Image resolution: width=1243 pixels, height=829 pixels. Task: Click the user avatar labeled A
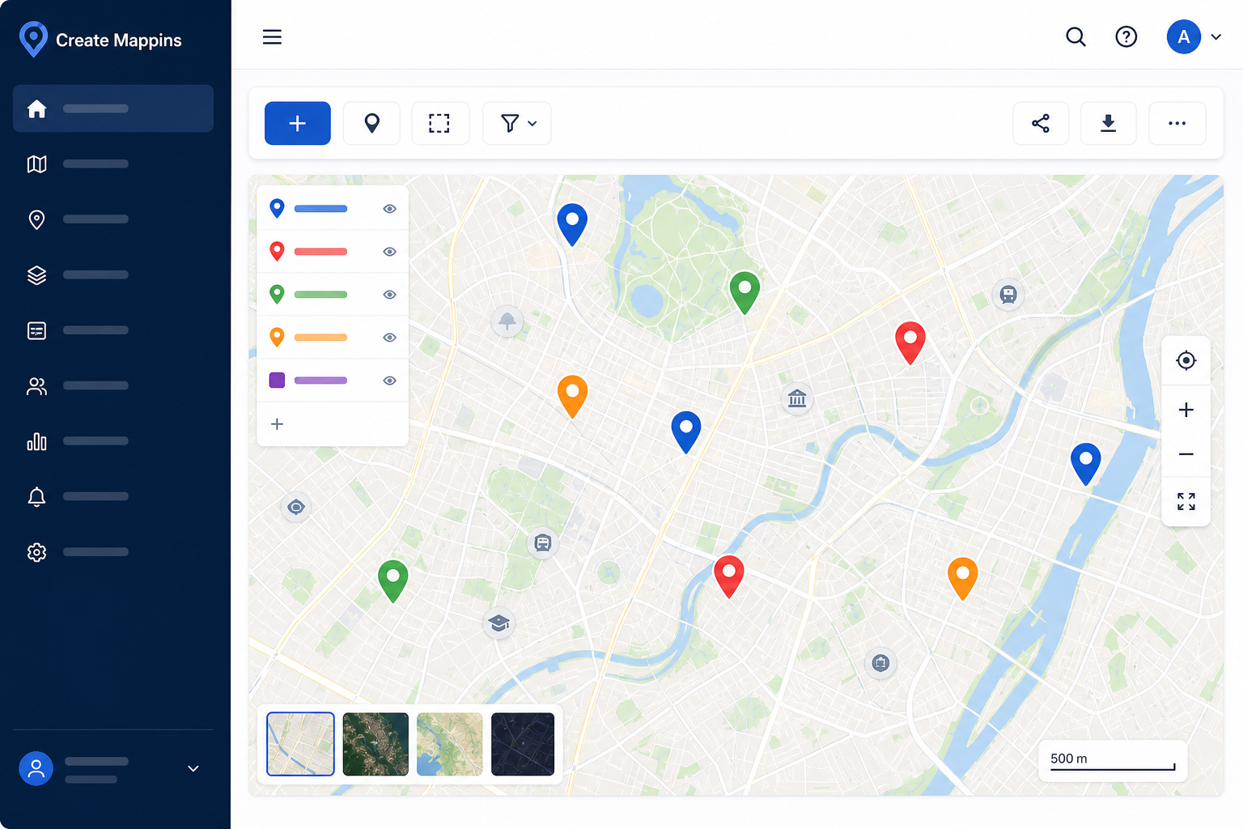click(1183, 36)
